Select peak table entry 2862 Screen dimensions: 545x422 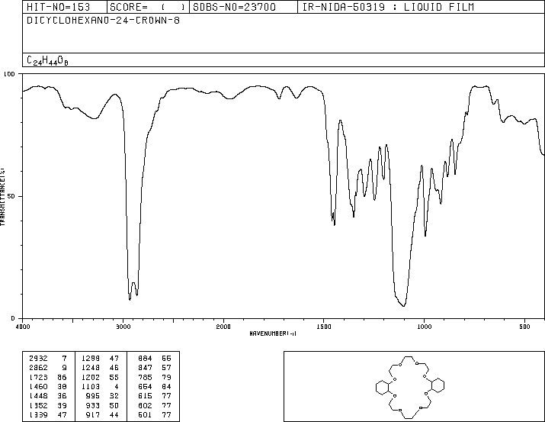[38, 368]
